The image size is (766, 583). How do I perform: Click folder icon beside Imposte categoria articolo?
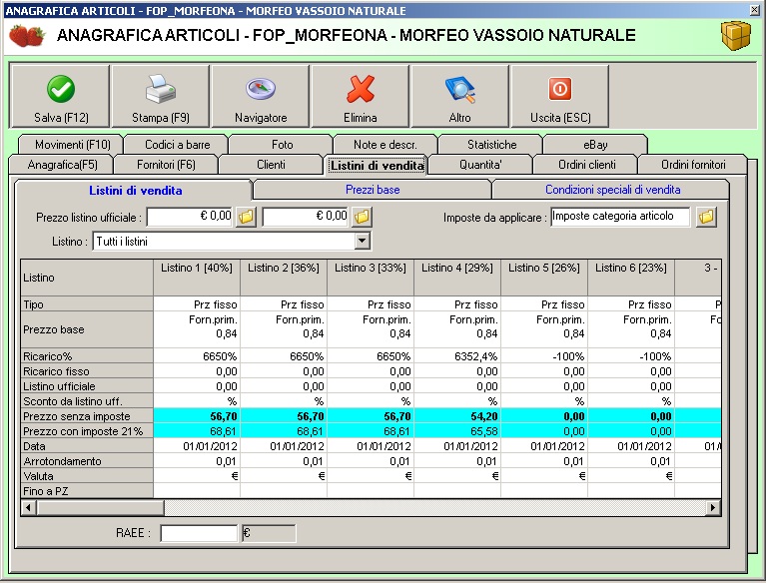click(706, 217)
